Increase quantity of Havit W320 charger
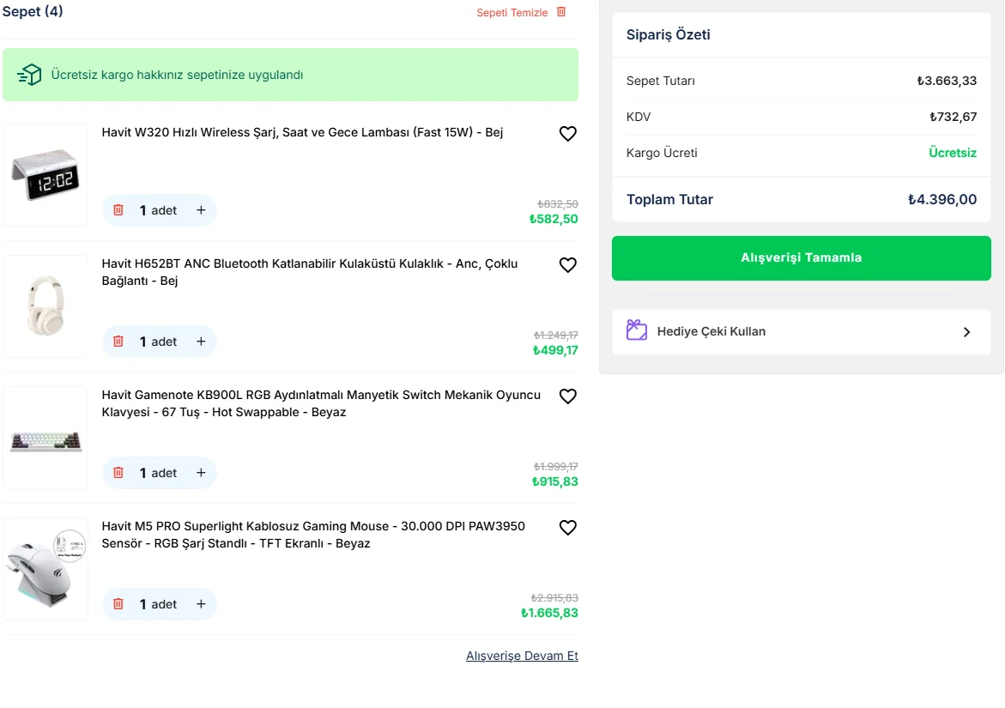 click(201, 210)
